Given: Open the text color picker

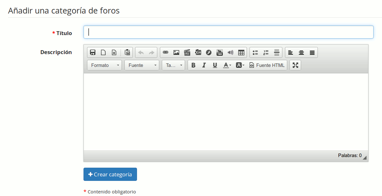Looking at the screenshot, I should [227, 65].
